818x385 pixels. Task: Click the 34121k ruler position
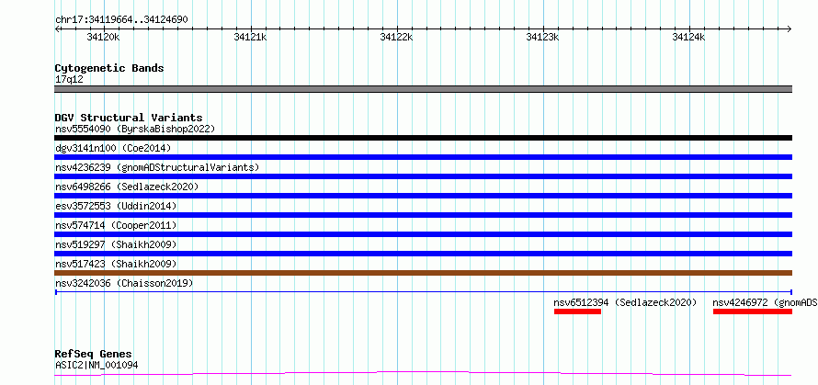click(250, 37)
